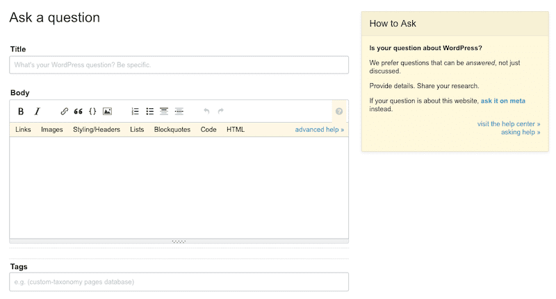The height and width of the screenshot is (299, 556).
Task: Open editor help via question mark icon
Action: 339,111
